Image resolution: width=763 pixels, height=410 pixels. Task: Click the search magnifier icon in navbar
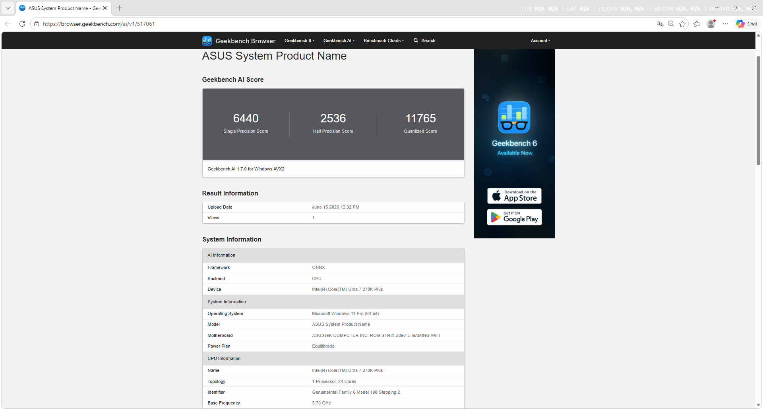pos(416,41)
